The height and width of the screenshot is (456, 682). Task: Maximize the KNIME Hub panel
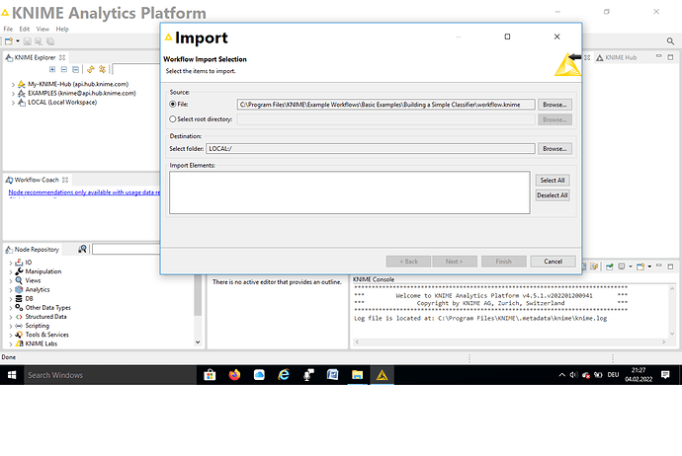670,57
